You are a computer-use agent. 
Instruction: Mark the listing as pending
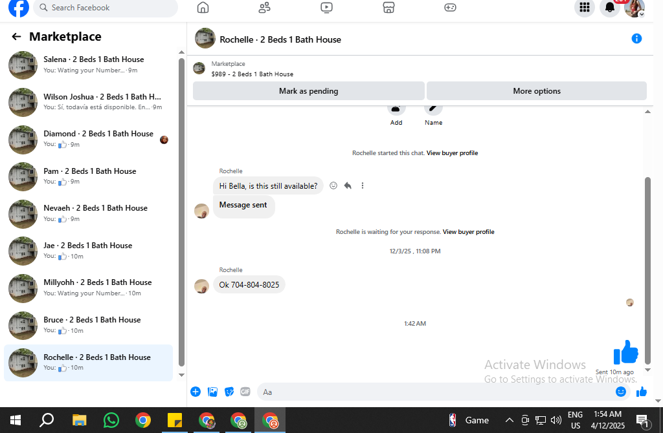click(309, 90)
